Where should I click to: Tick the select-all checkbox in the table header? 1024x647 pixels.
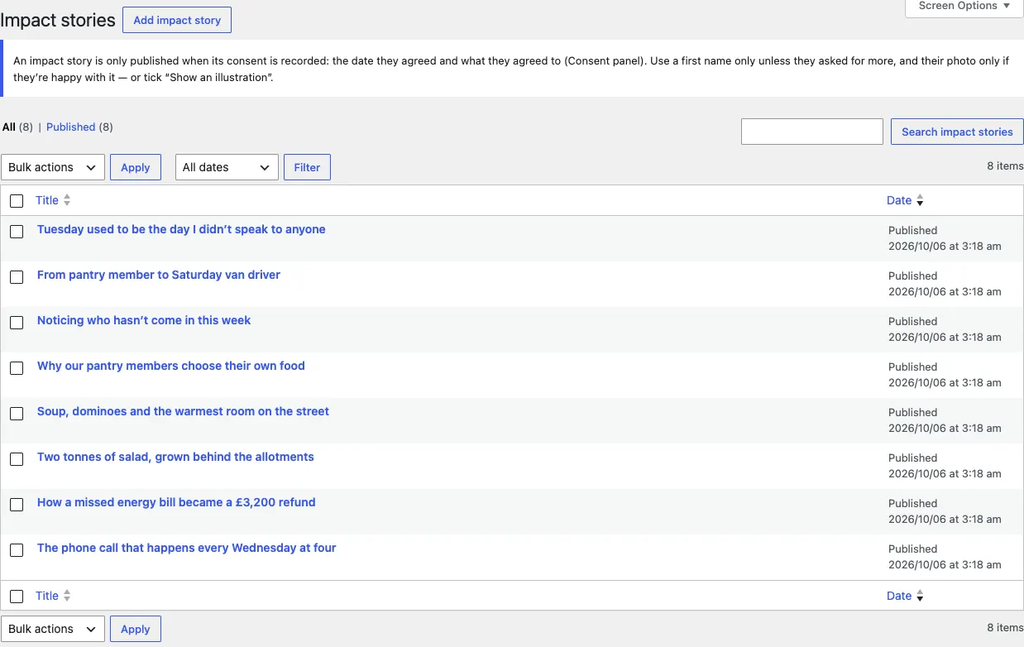(x=17, y=201)
